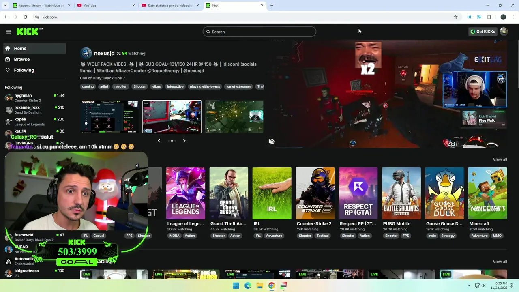
Task: Click nexusjd streamer avatar
Action: [86, 53]
